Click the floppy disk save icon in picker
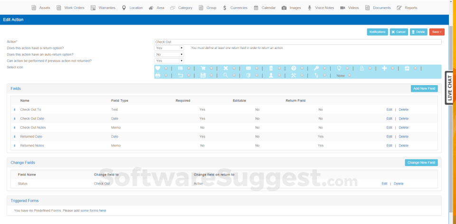456x224 pixels. (203, 76)
